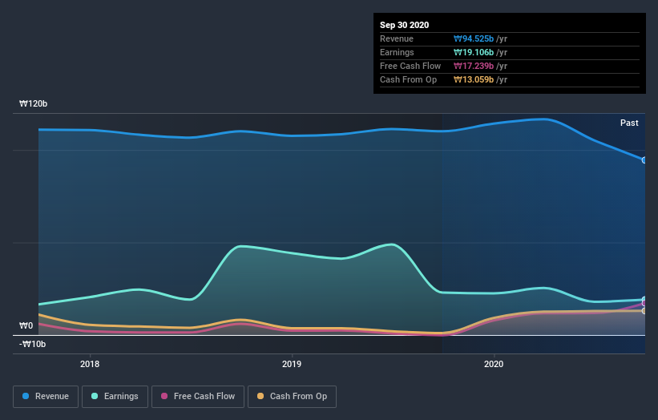This screenshot has width=658, height=420.
Task: Click the Cash From Op label in tooltip
Action: tap(408, 79)
